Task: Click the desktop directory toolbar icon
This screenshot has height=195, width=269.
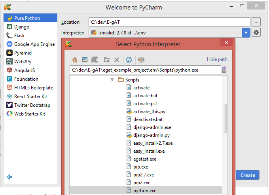Action: [x=85, y=60]
